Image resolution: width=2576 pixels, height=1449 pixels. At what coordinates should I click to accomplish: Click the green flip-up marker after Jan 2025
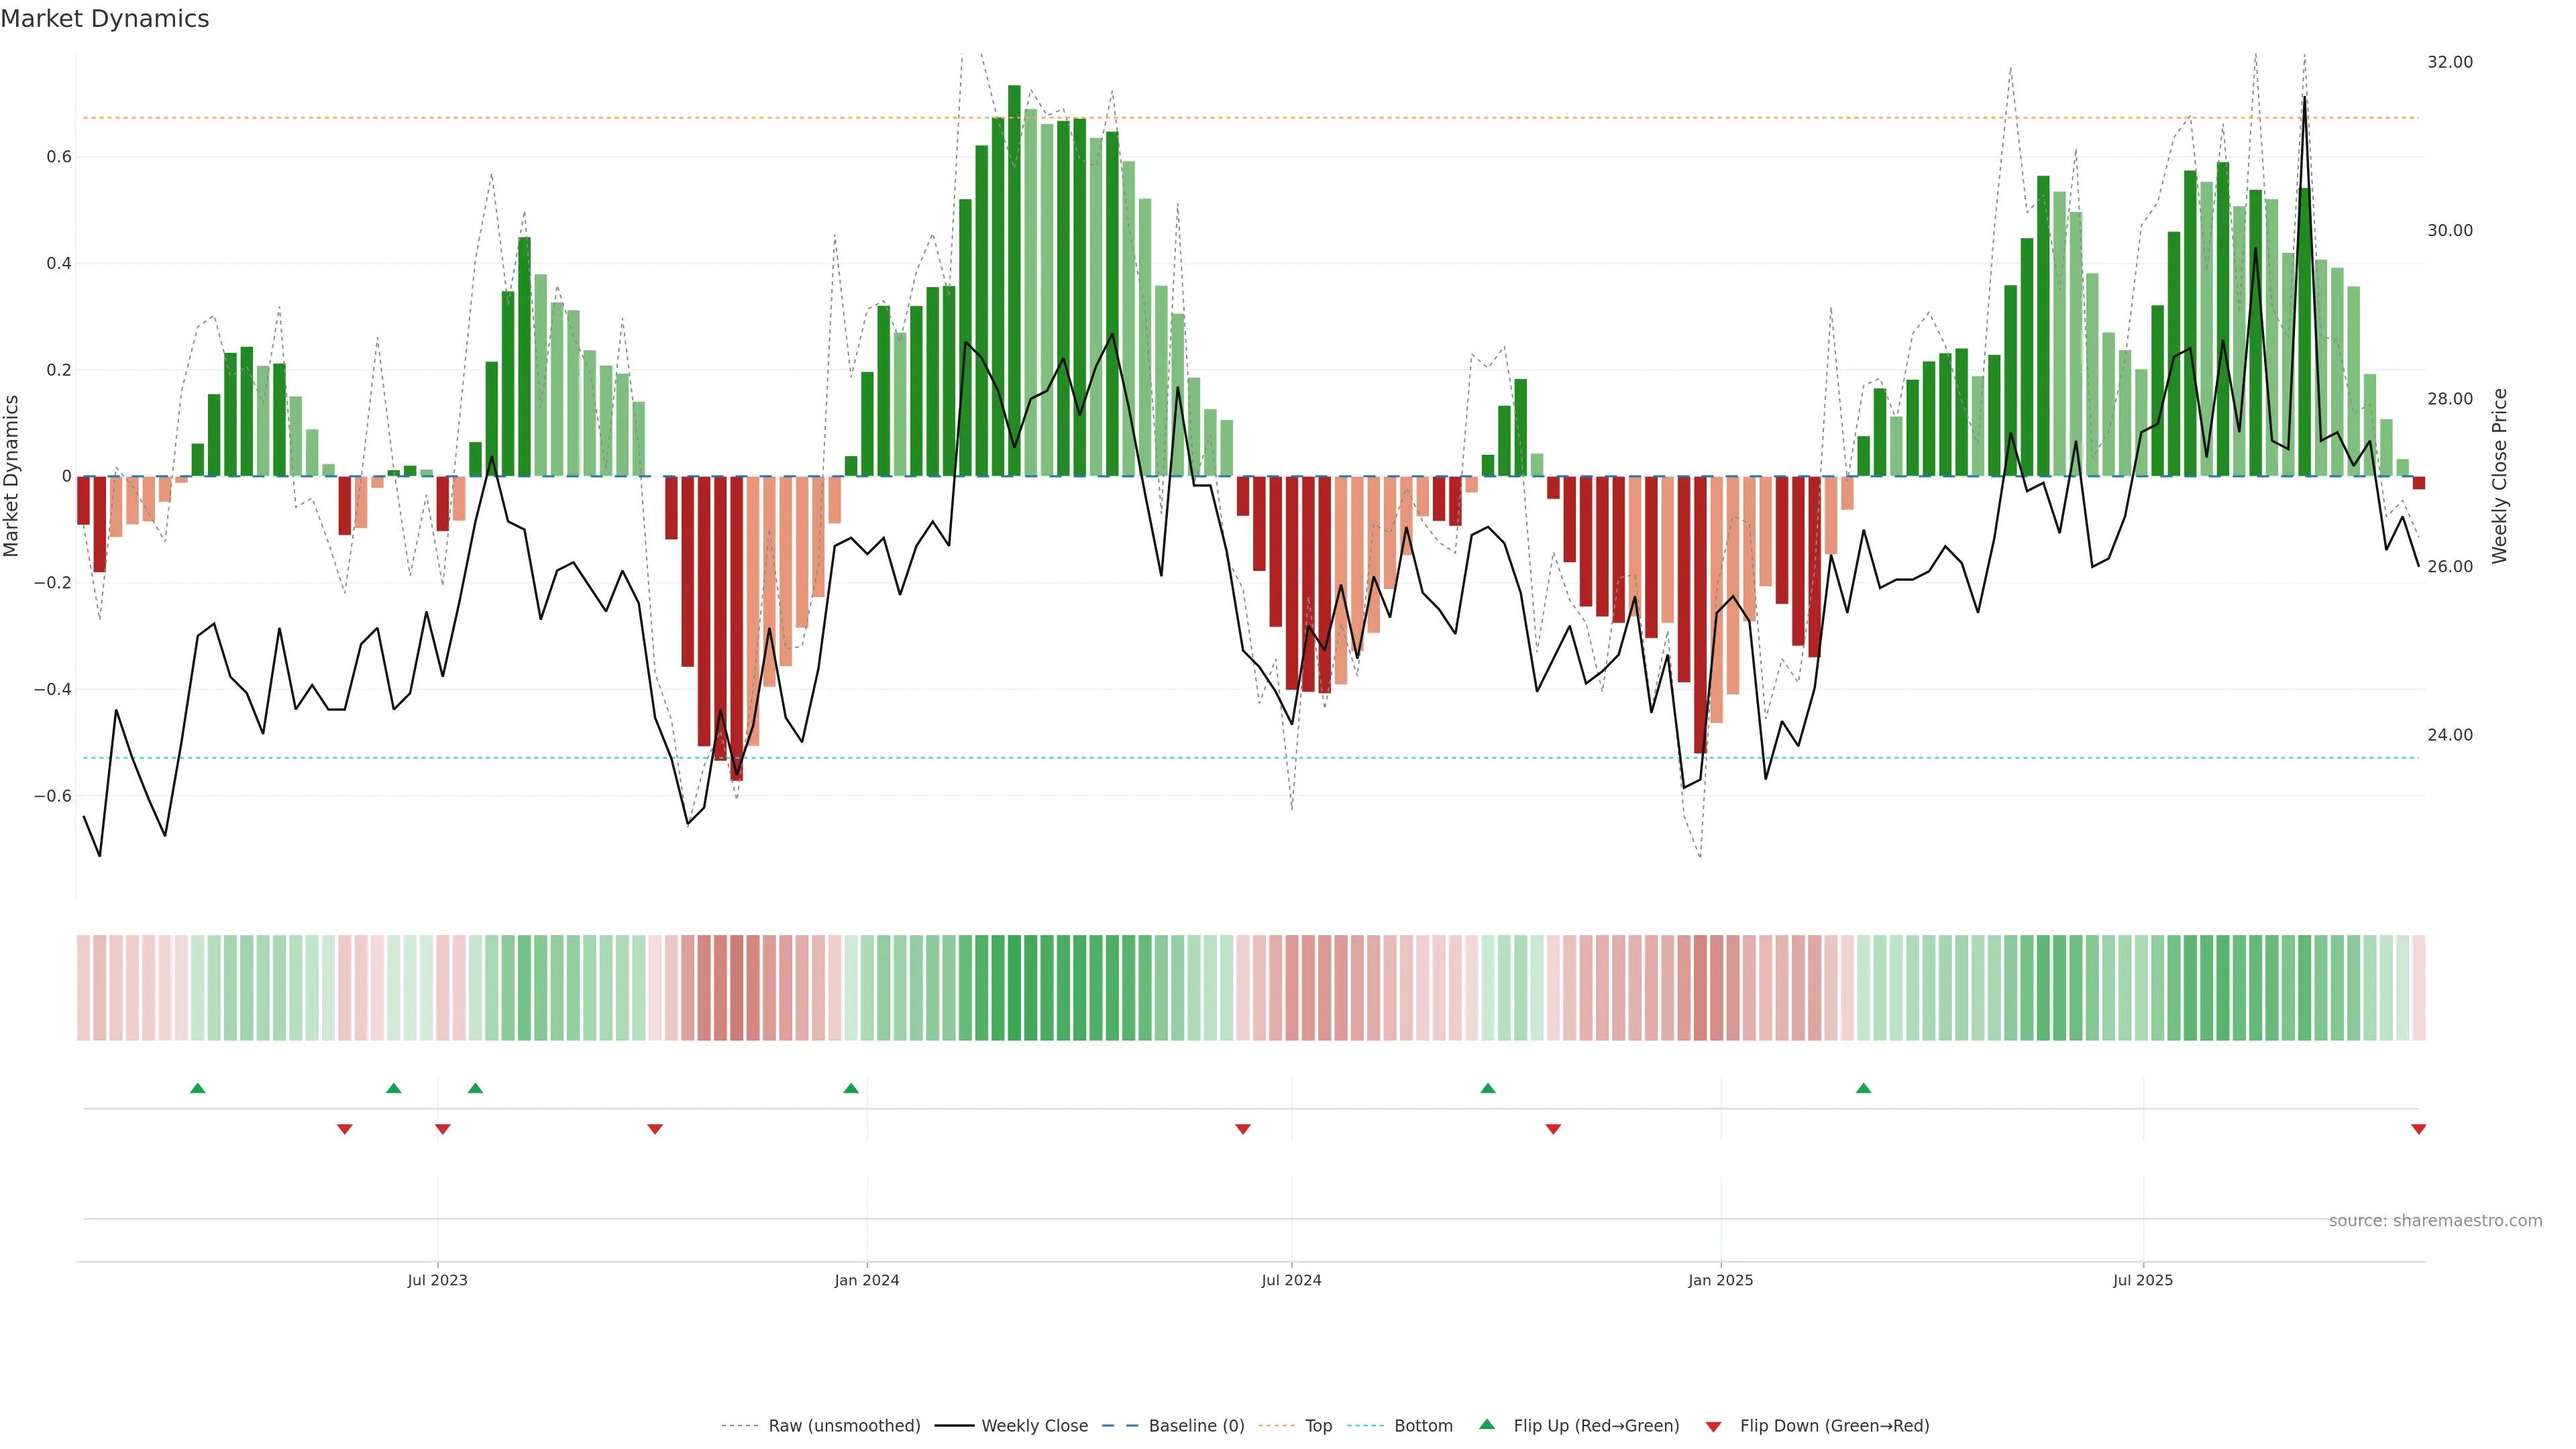click(1863, 1088)
